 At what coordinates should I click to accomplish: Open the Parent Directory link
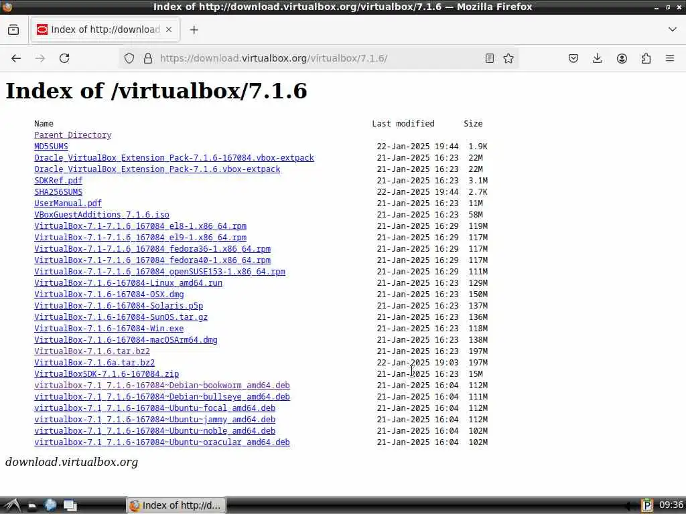pyautogui.click(x=72, y=135)
